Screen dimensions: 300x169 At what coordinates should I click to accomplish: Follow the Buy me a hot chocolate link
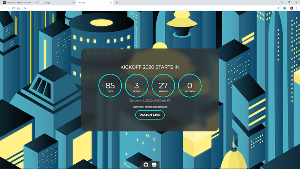click(x=156, y=107)
